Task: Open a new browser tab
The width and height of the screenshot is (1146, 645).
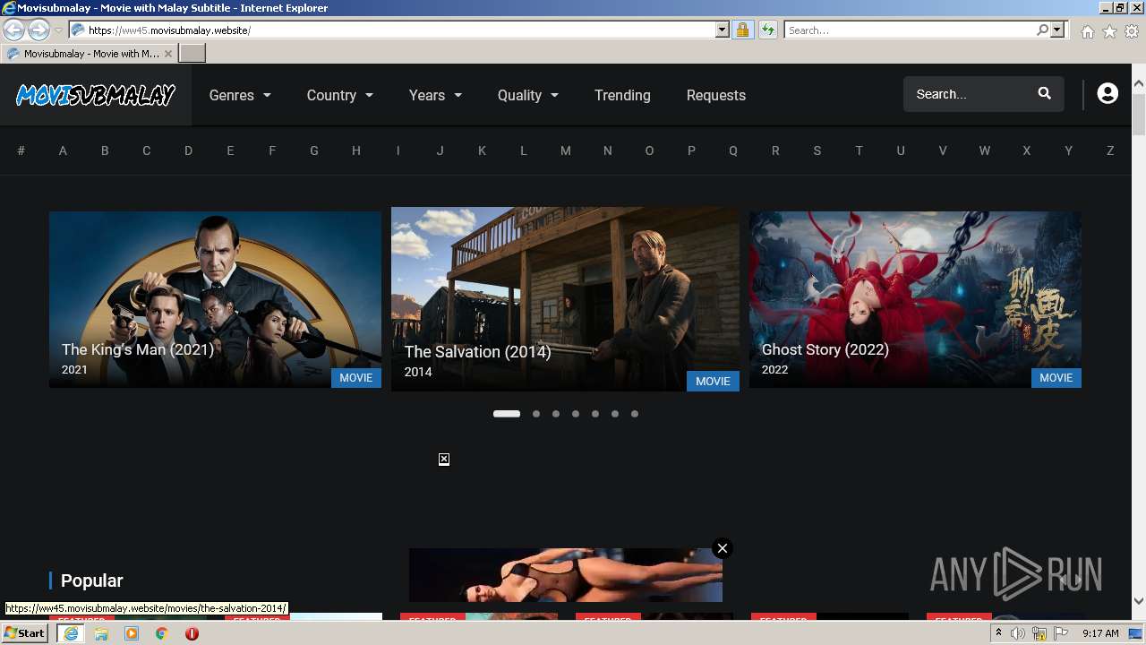Action: [192, 54]
